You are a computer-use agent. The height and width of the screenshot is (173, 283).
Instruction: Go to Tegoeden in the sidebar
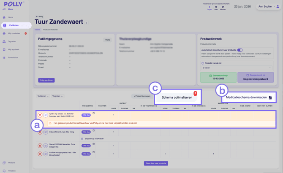[x=12, y=41]
